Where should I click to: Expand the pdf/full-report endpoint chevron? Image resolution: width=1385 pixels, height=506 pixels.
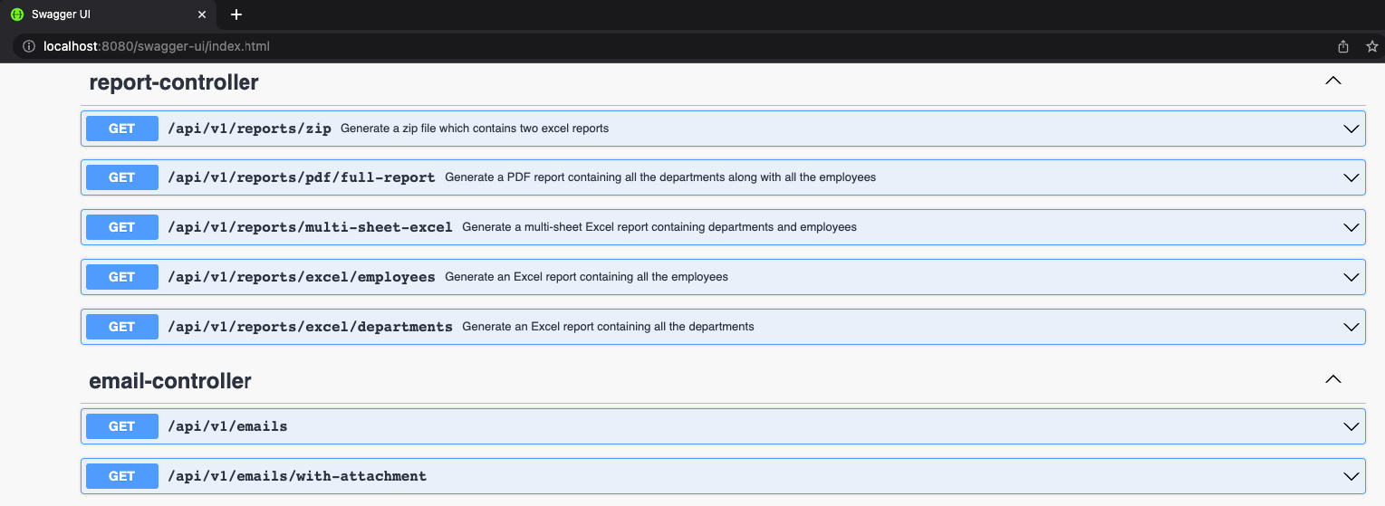point(1351,177)
